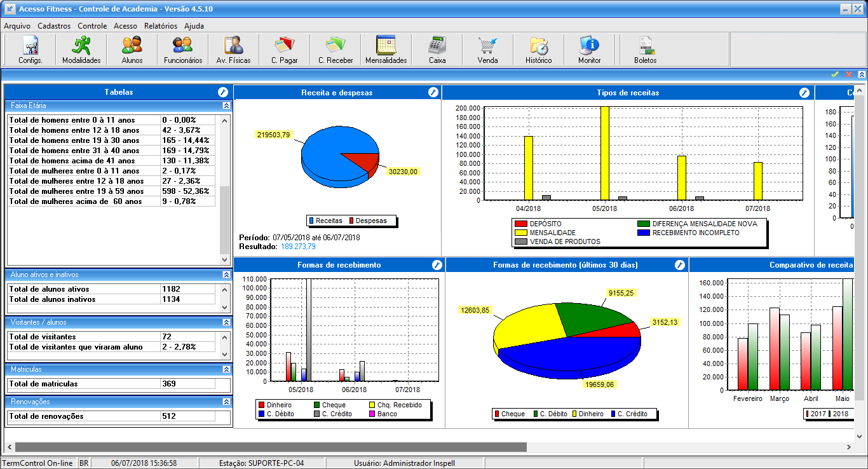Viewport: 868px width, 469px height.
Task: Click Faixa Etária list scroll down arrow
Action: coord(224,260)
